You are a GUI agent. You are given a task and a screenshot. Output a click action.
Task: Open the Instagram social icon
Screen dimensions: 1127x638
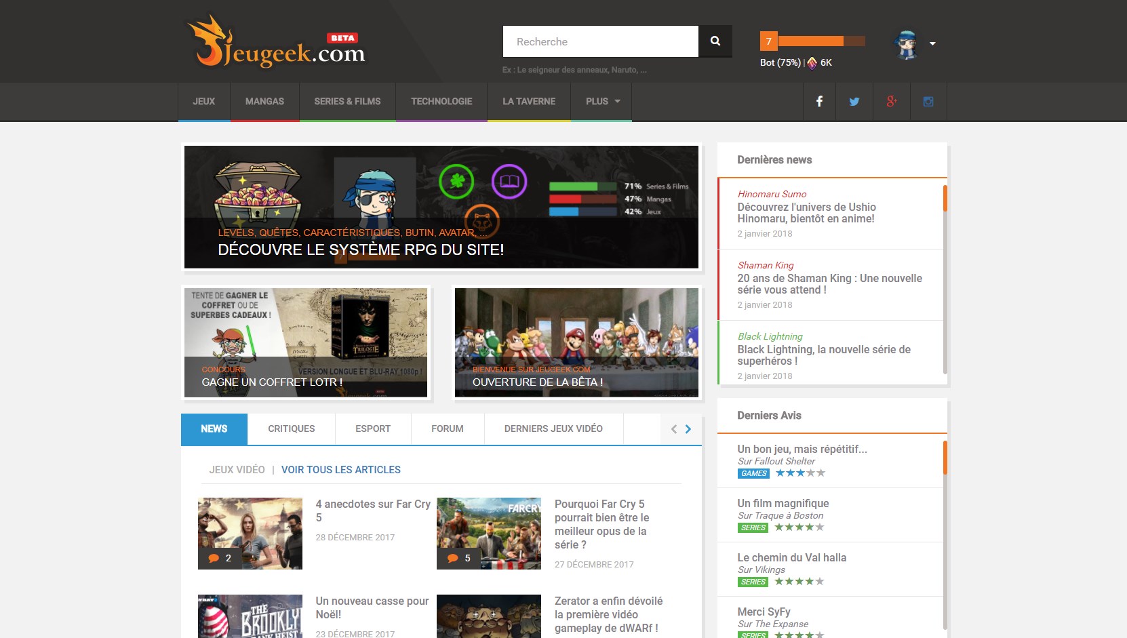pyautogui.click(x=928, y=102)
